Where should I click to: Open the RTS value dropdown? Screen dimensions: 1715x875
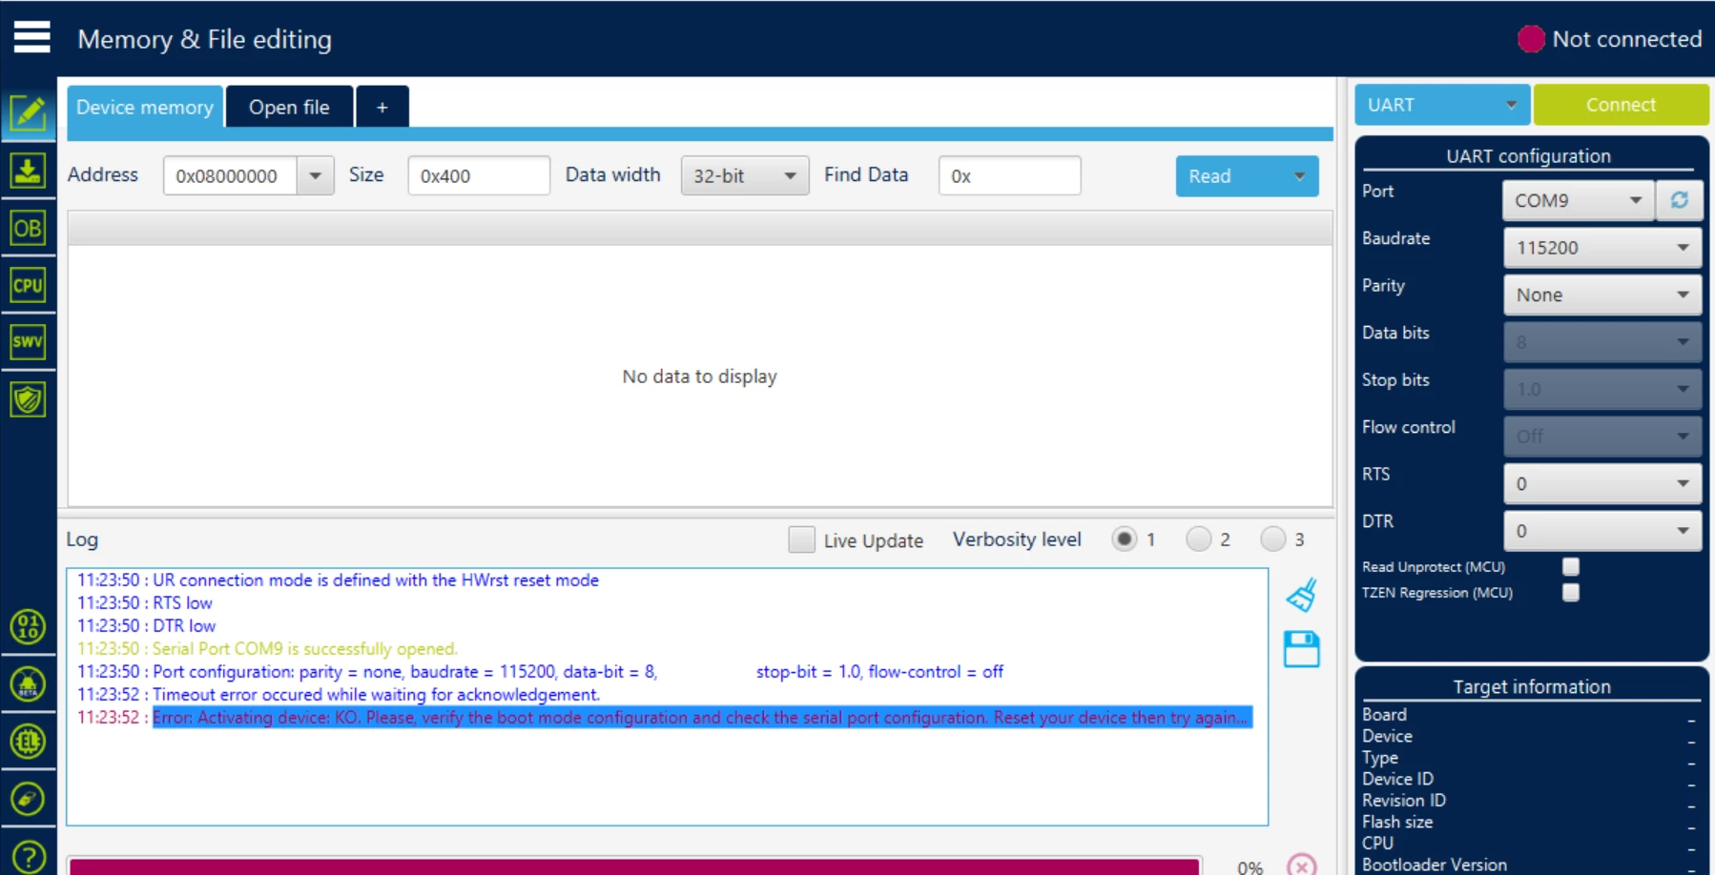click(1602, 483)
